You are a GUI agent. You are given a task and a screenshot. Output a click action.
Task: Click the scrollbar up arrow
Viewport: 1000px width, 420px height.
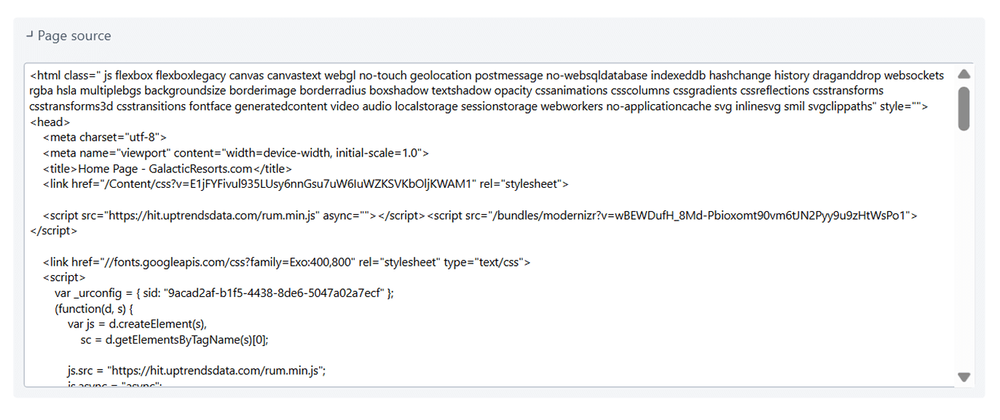pyautogui.click(x=964, y=74)
